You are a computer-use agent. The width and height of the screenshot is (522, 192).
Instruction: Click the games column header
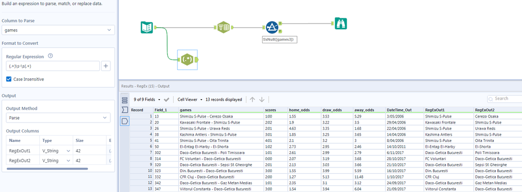[x=221, y=110]
